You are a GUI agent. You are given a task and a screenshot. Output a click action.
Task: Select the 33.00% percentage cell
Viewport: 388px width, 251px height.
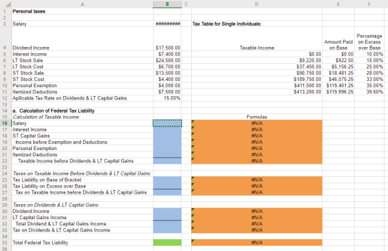pos(369,80)
